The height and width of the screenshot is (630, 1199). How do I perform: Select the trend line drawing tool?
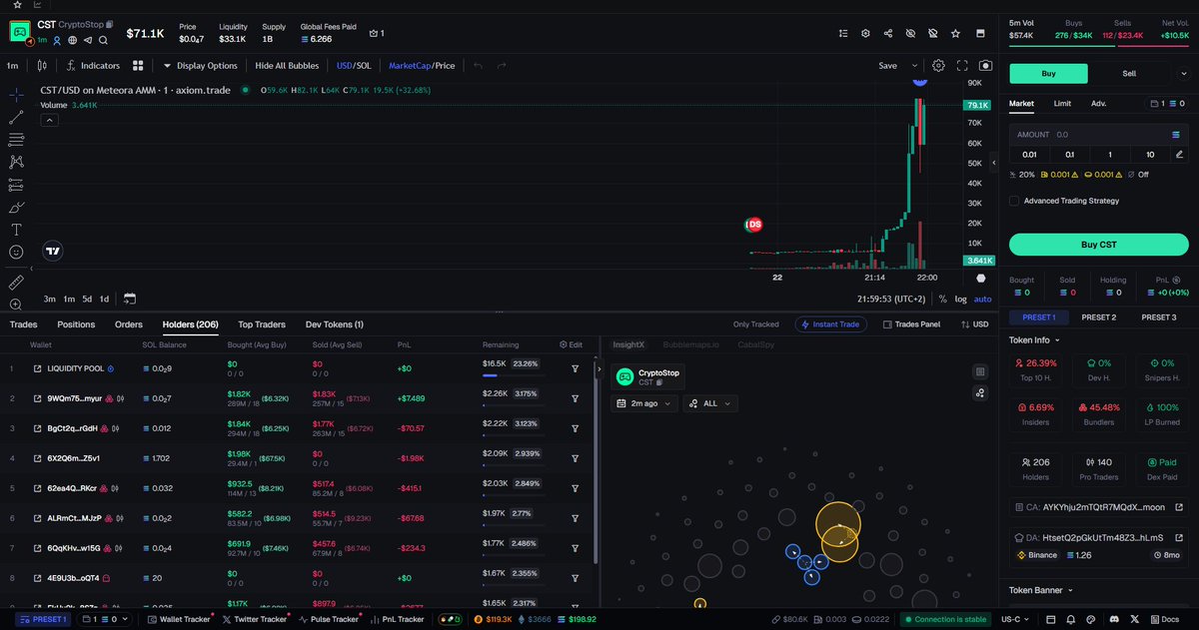coord(17,117)
